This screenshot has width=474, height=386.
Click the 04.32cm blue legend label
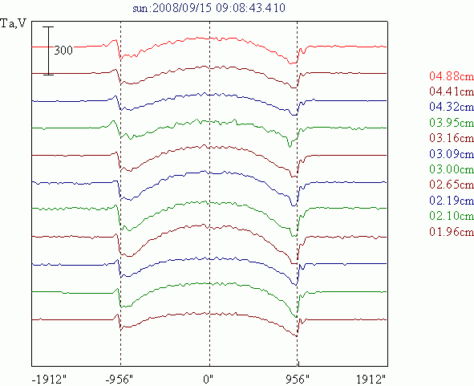pos(452,107)
